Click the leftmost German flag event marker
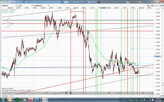164x102 pixels. coord(46,93)
